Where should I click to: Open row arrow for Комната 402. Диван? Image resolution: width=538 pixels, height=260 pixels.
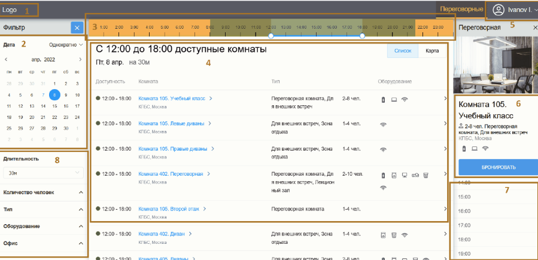[445, 234]
